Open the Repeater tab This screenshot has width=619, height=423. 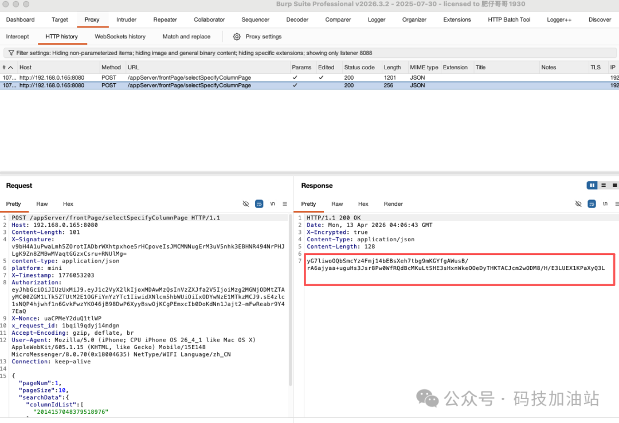pos(165,19)
